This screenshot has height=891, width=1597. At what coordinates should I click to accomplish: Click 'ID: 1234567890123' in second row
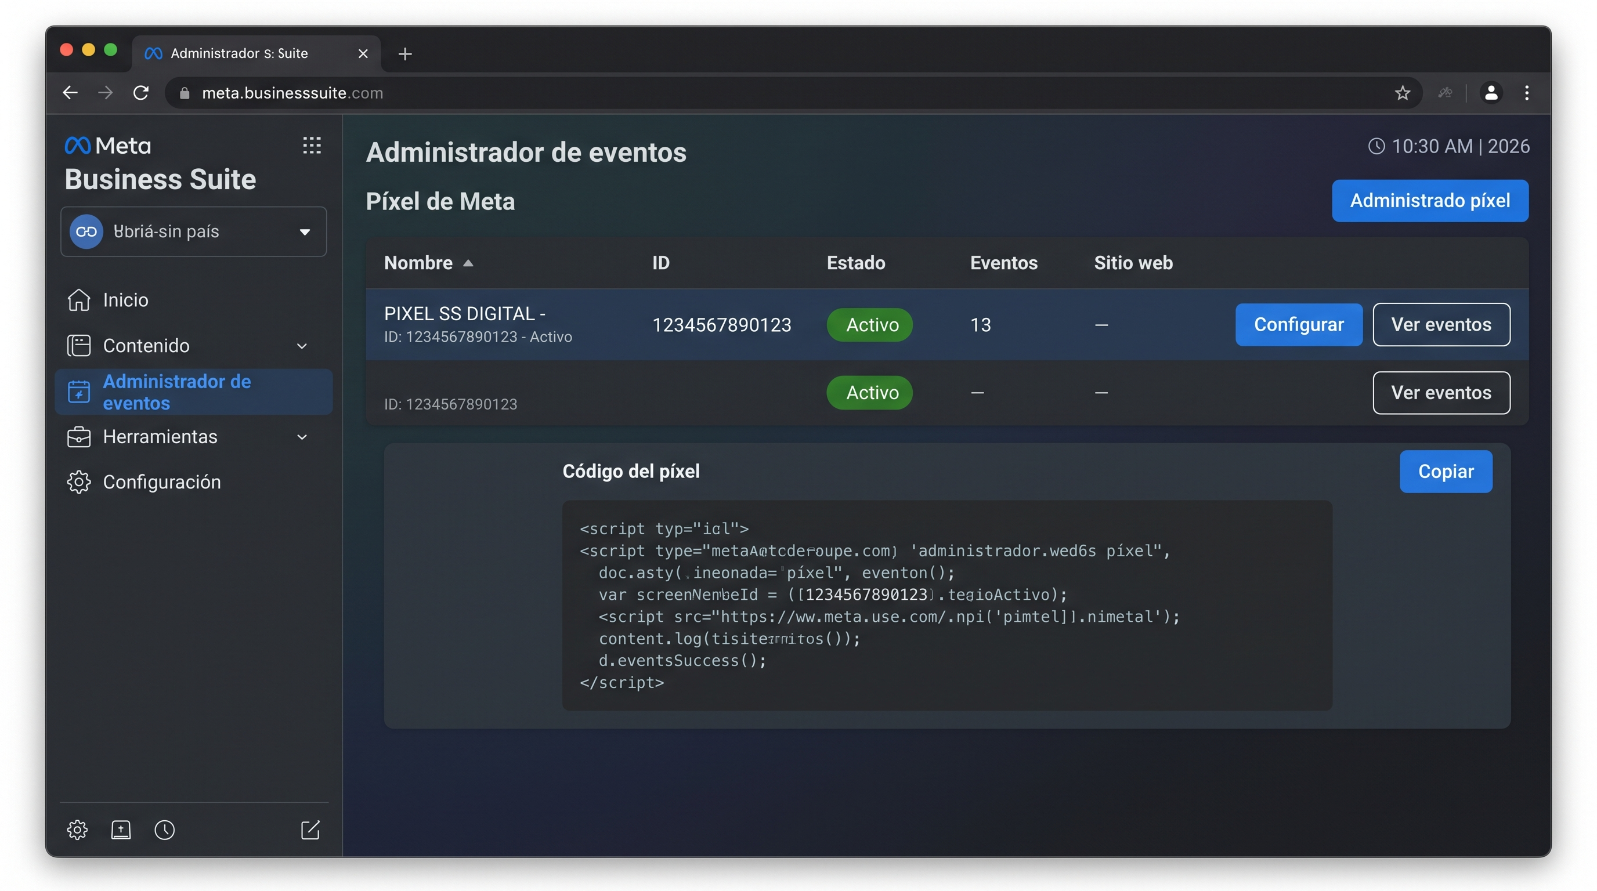pos(450,404)
